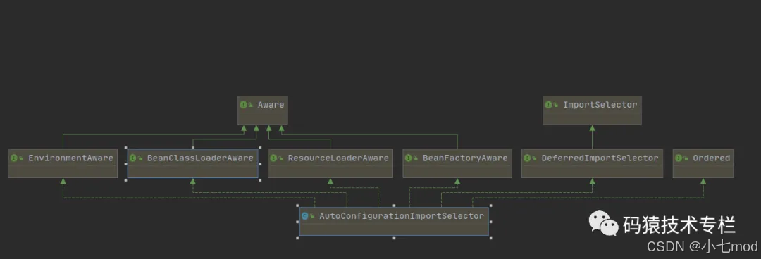Click the class icon on AutoConfigurationImportSelector
This screenshot has height=259, width=761.
coord(305,216)
